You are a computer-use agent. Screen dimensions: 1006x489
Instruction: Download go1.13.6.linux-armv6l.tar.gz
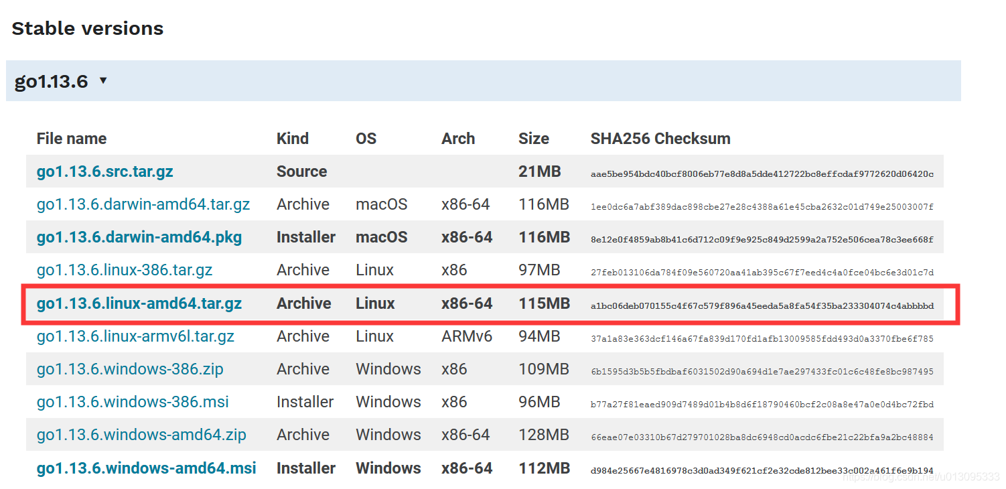[135, 336]
